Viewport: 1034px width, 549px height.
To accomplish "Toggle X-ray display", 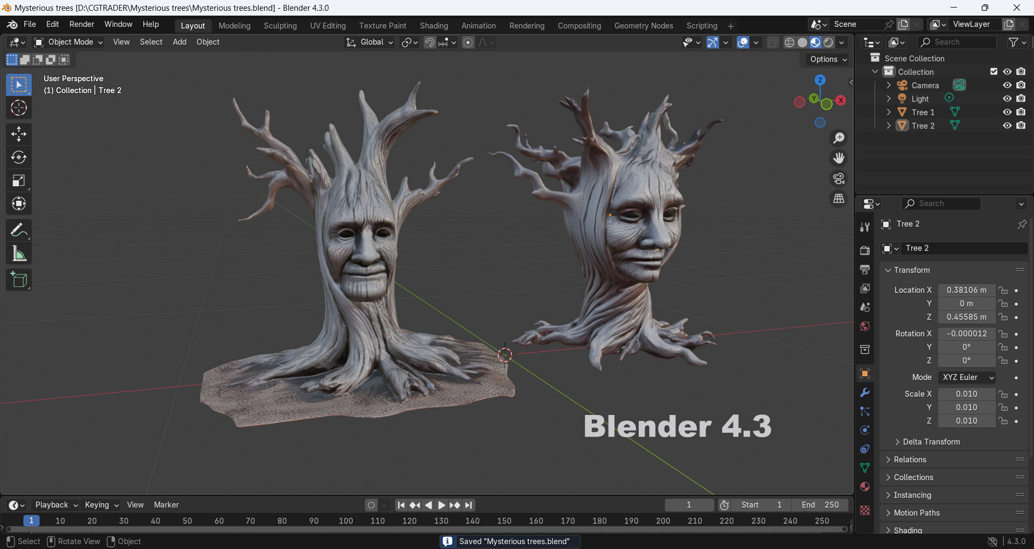I will [x=772, y=43].
